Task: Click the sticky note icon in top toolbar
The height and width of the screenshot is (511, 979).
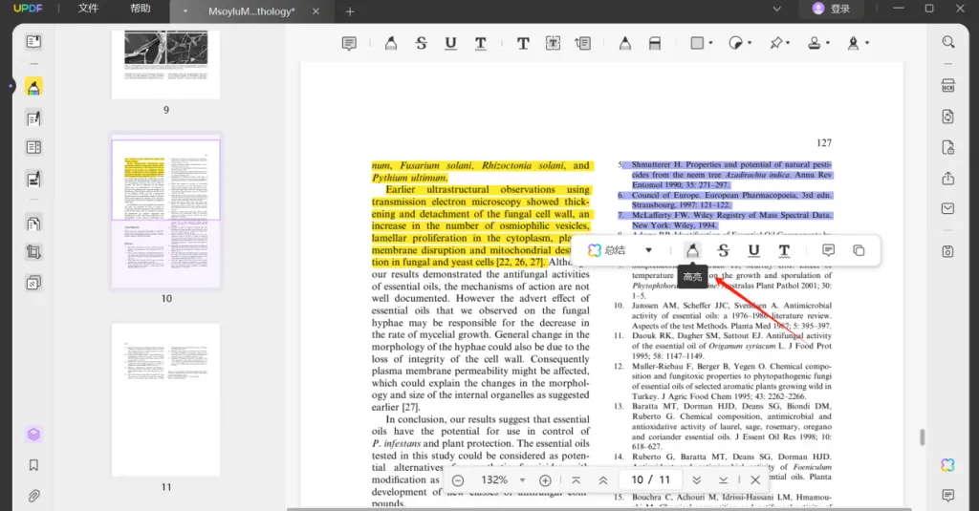Action: tap(349, 43)
